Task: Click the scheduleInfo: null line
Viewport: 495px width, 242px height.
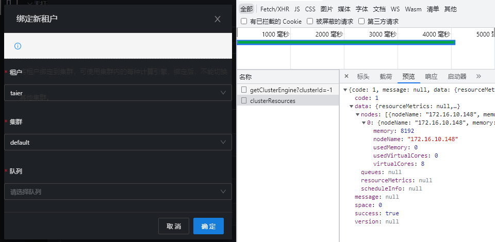Action: [x=391, y=188]
